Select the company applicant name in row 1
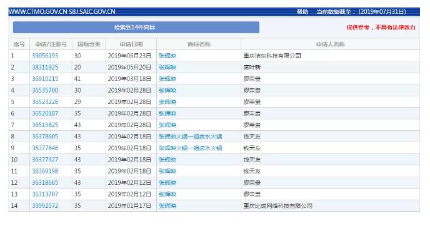Viewport: 430px width, 228px height. [272, 56]
